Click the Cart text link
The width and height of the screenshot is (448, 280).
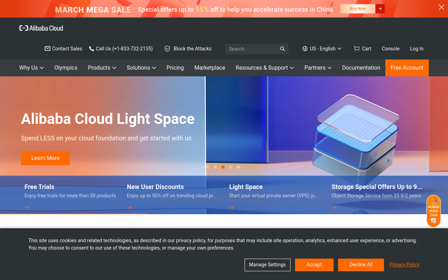click(367, 49)
